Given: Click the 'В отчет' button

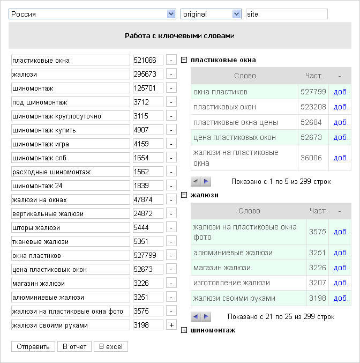Looking at the screenshot, I should (74, 346).
